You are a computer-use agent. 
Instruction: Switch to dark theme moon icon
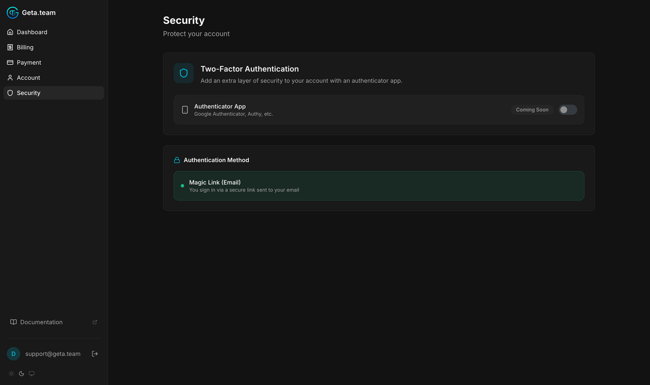pyautogui.click(x=21, y=374)
